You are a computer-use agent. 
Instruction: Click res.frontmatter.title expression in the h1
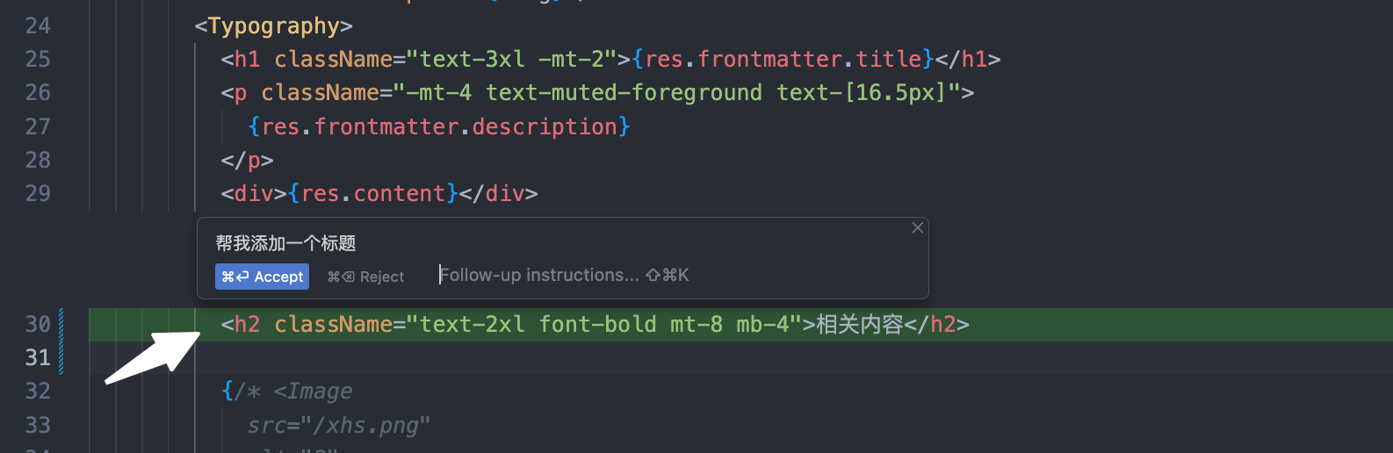[x=782, y=60]
